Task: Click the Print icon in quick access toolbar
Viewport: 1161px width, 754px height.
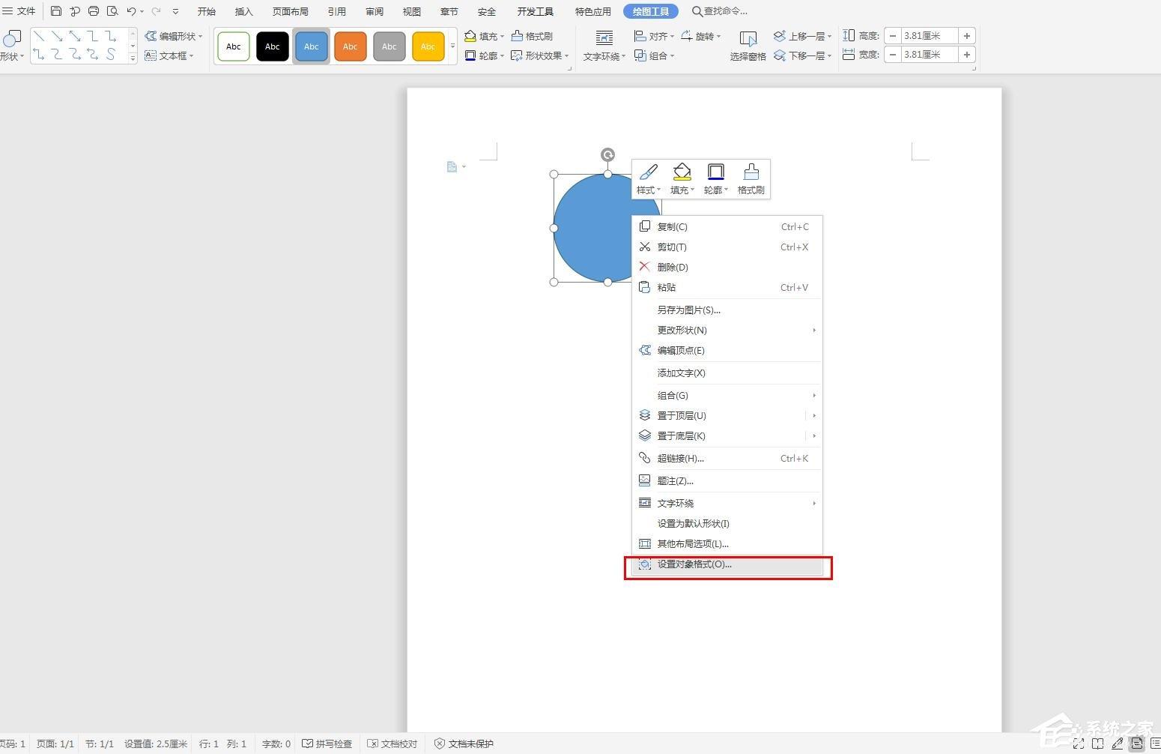Action: [93, 10]
